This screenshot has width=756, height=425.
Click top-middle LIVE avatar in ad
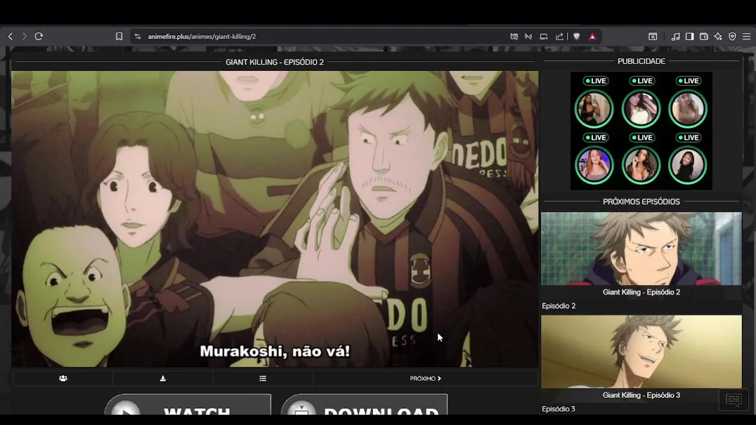tap(641, 109)
